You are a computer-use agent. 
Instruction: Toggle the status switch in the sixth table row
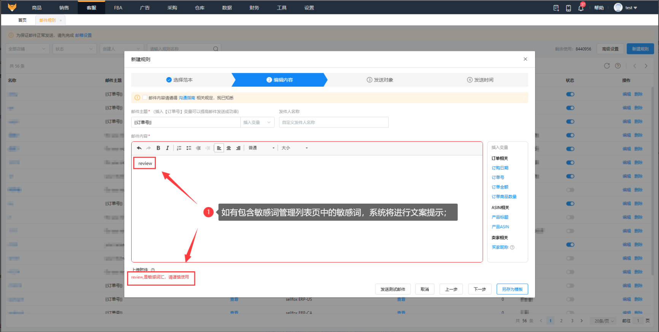(570, 163)
